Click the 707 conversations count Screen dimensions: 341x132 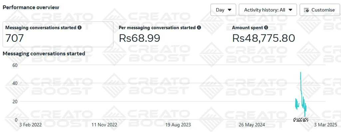[14, 38]
